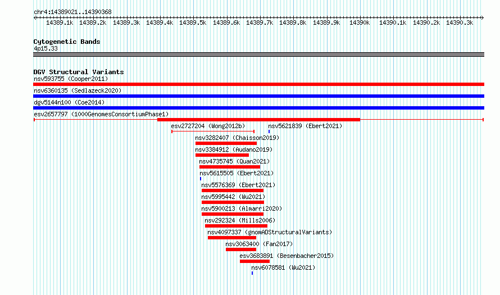Click the 14389.6k ruler label
Viewport: 500px width, 295px height.
click(x=226, y=22)
